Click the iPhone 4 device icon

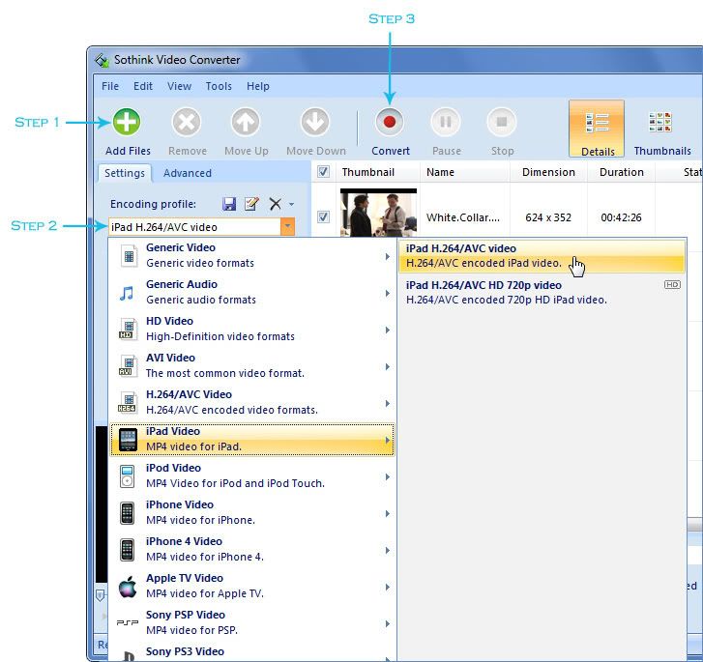click(128, 550)
